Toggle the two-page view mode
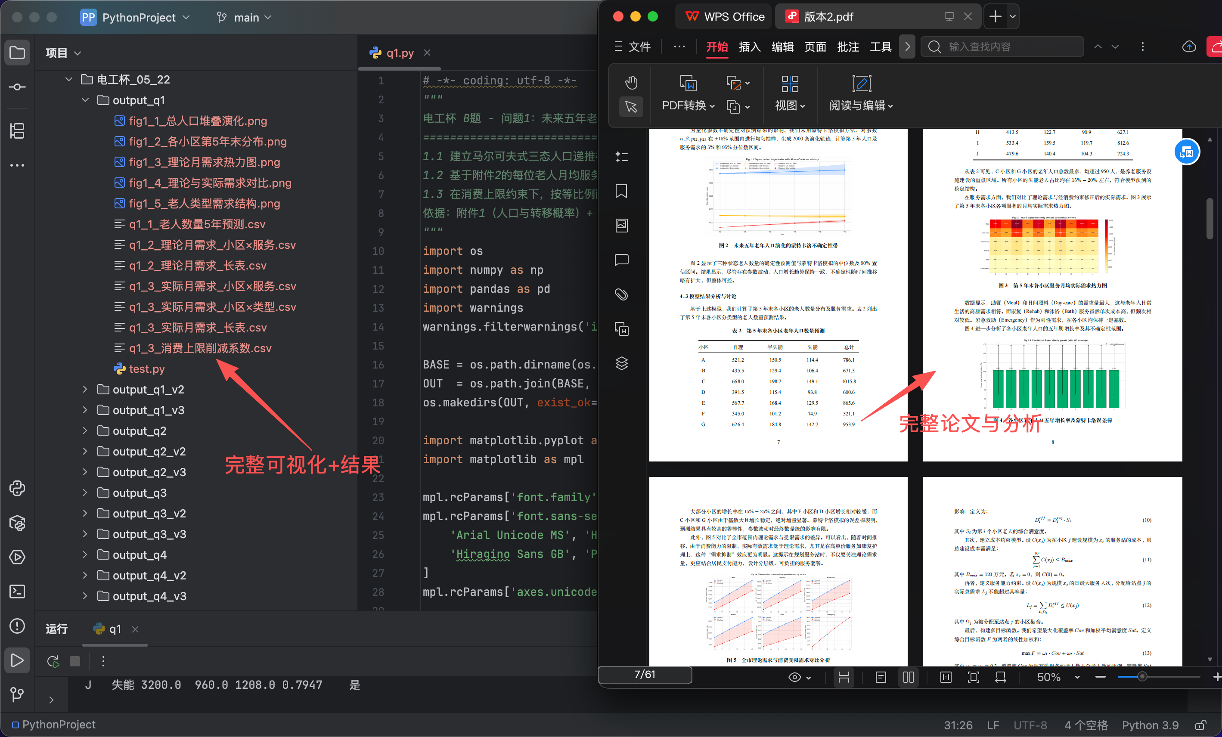The height and width of the screenshot is (737, 1222). tap(908, 677)
